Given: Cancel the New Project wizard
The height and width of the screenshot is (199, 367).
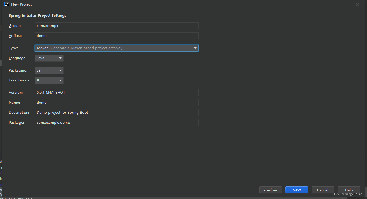Looking at the screenshot, I should (x=323, y=190).
